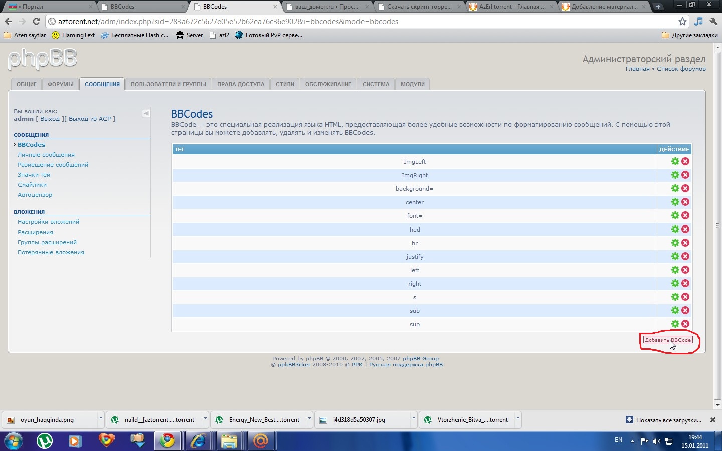Click the Выход из ACP link

click(x=90, y=119)
